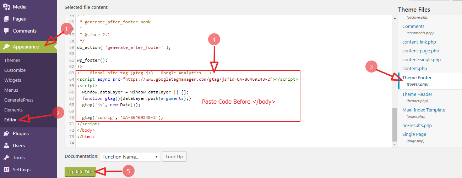Open content-single.php theme file
The image size is (462, 178).
(422, 60)
